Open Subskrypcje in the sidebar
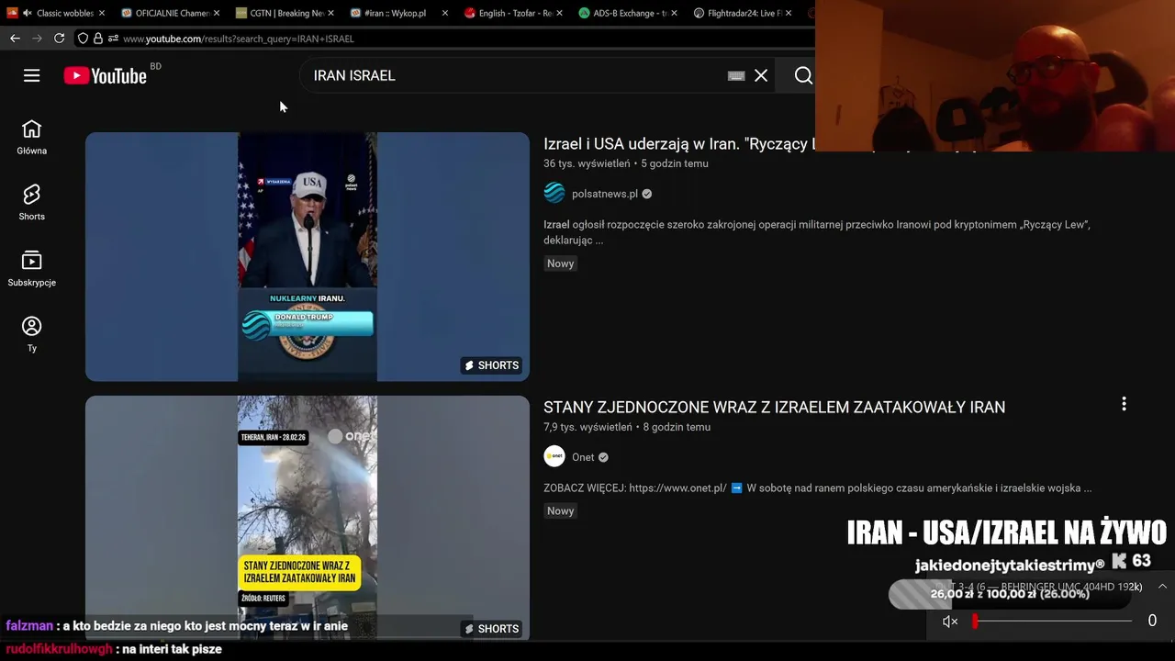 (32, 268)
